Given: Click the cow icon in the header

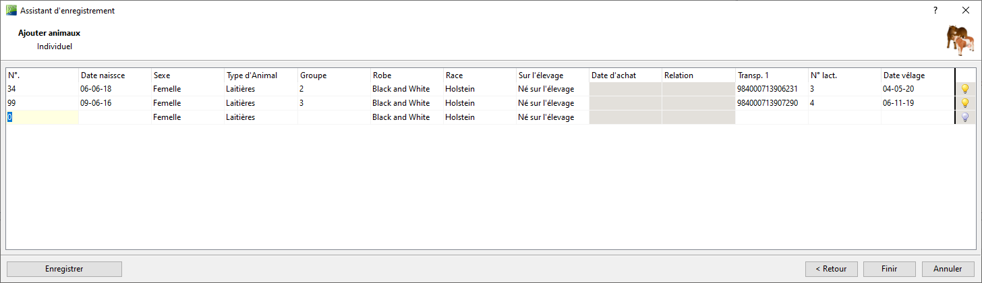Looking at the screenshot, I should click(x=960, y=42).
